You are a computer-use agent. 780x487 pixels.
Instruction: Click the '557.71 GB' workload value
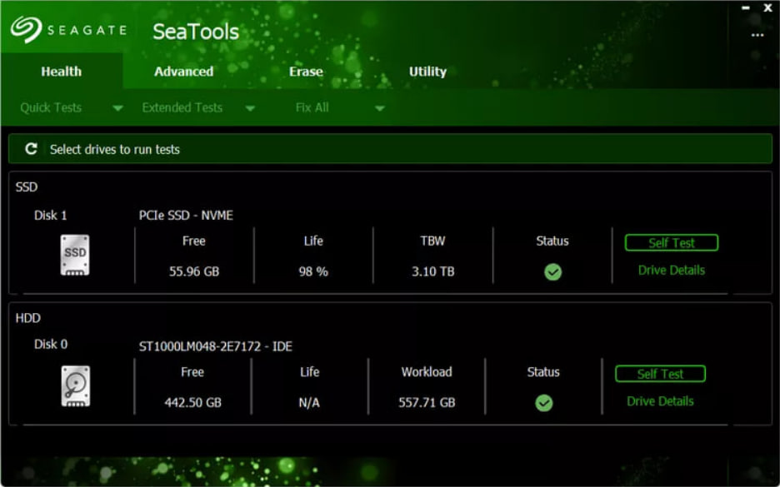(427, 403)
